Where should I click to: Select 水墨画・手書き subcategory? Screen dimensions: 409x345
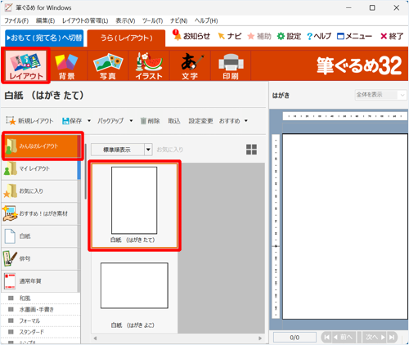point(40,310)
